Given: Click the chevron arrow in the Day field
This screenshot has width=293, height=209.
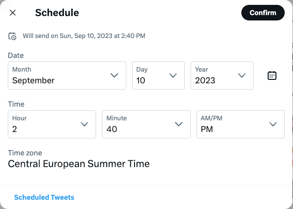Looking at the screenshot, I should pos(173,76).
